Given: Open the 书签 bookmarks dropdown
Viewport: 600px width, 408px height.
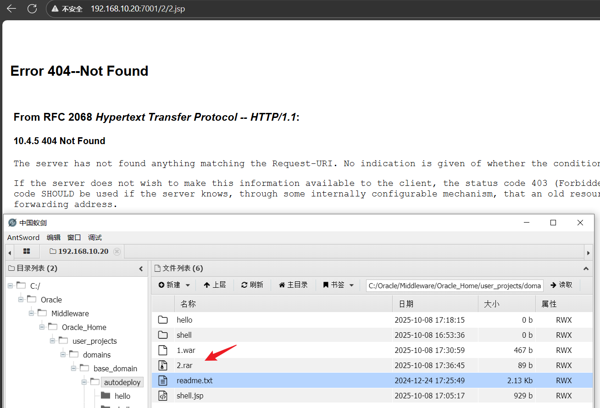Looking at the screenshot, I should click(339, 285).
